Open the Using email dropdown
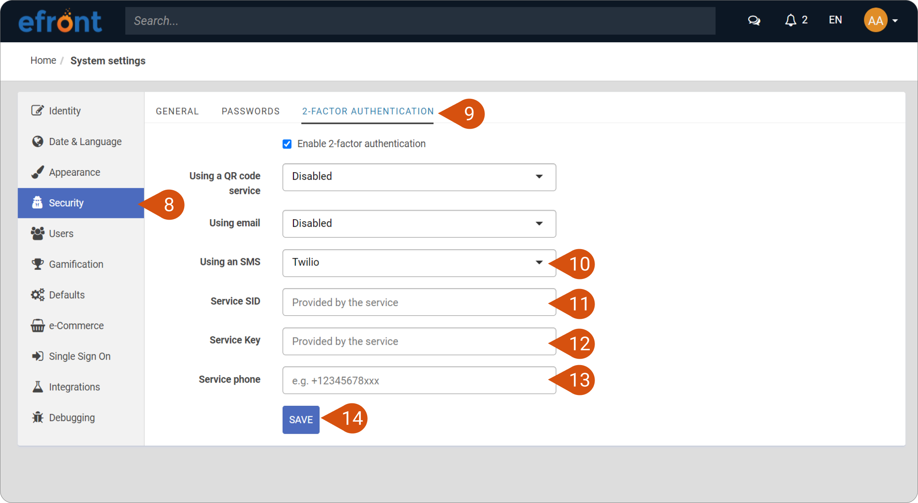Screen dimensions: 918x503 [419, 224]
